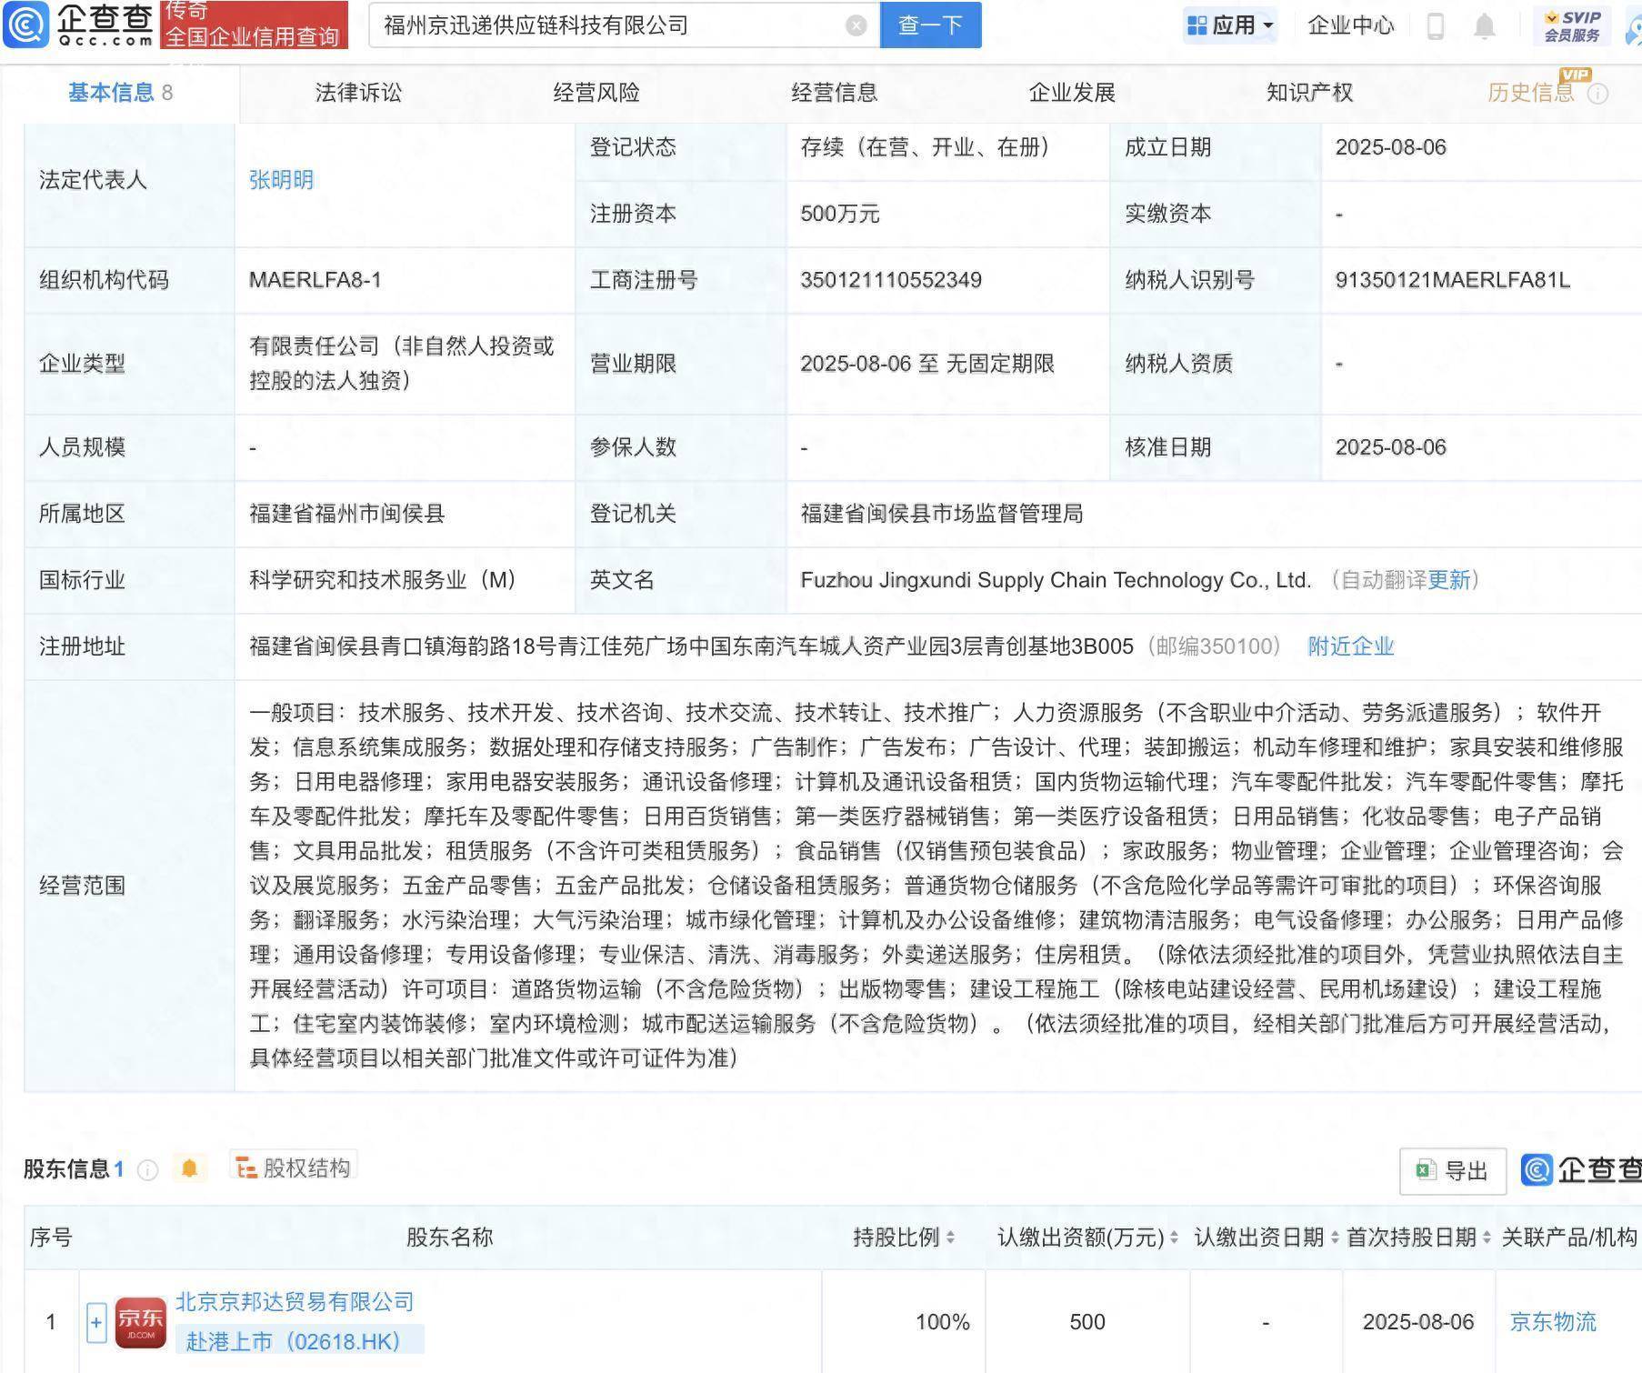Click 福建省福州市闽侯县 region cell

pyautogui.click(x=347, y=514)
